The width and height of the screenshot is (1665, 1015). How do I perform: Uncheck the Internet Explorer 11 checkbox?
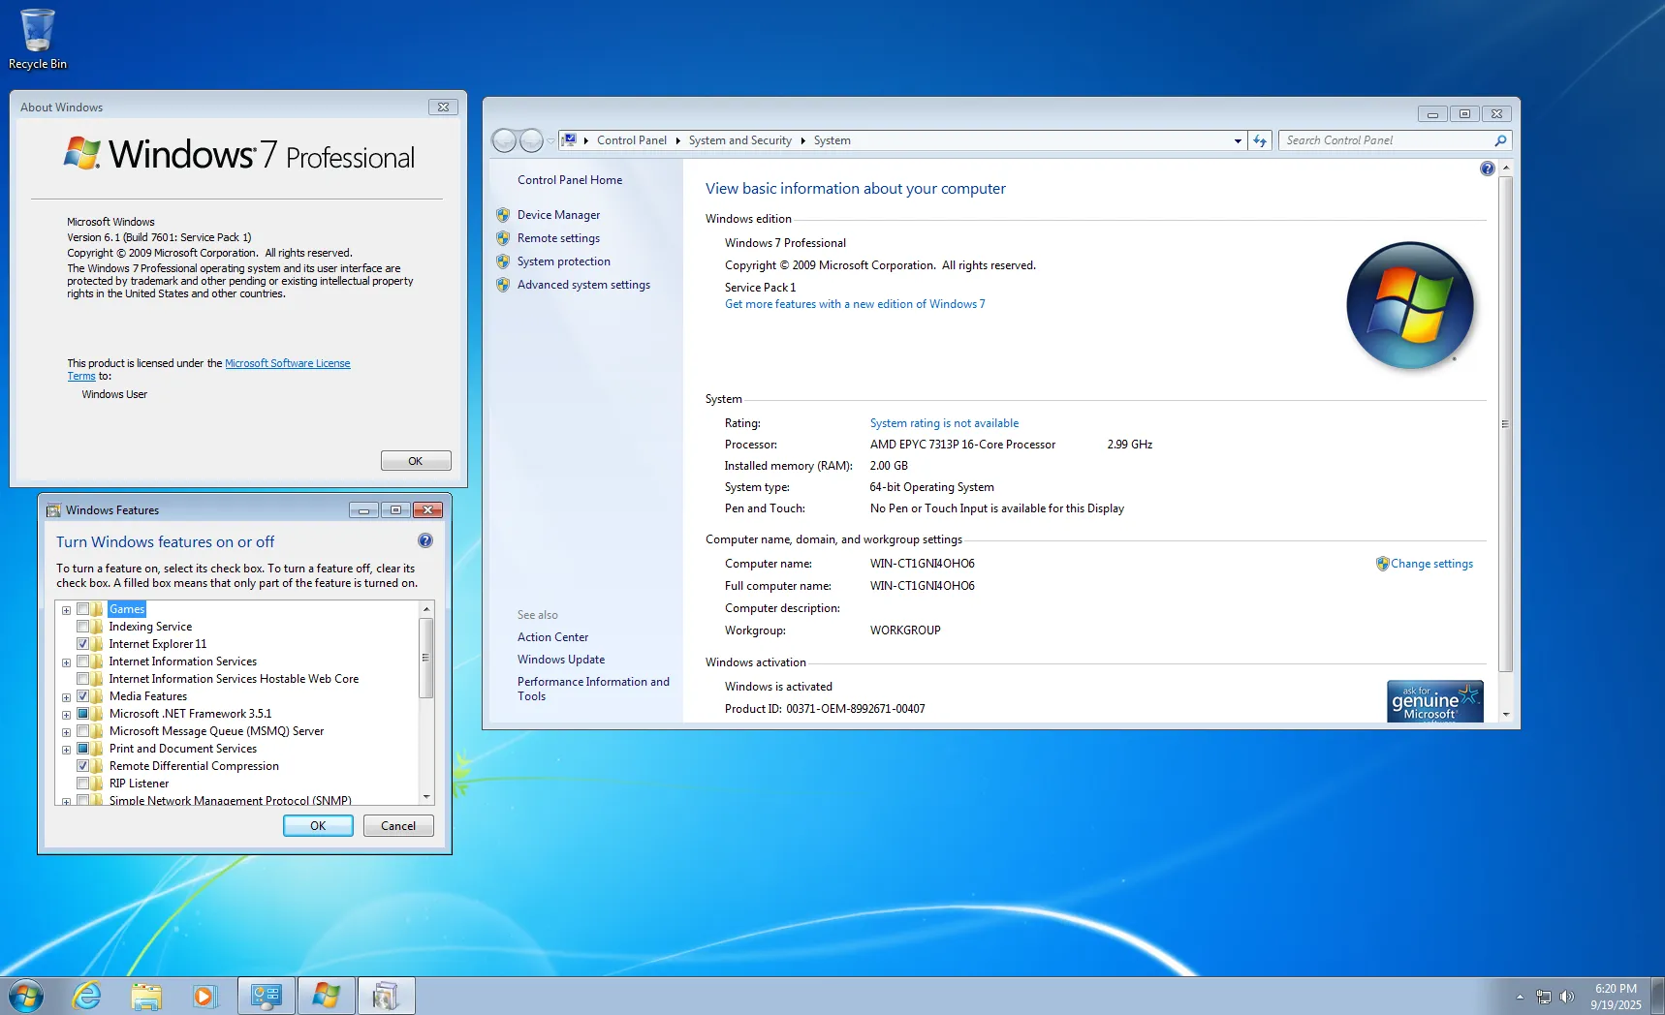pyautogui.click(x=83, y=644)
